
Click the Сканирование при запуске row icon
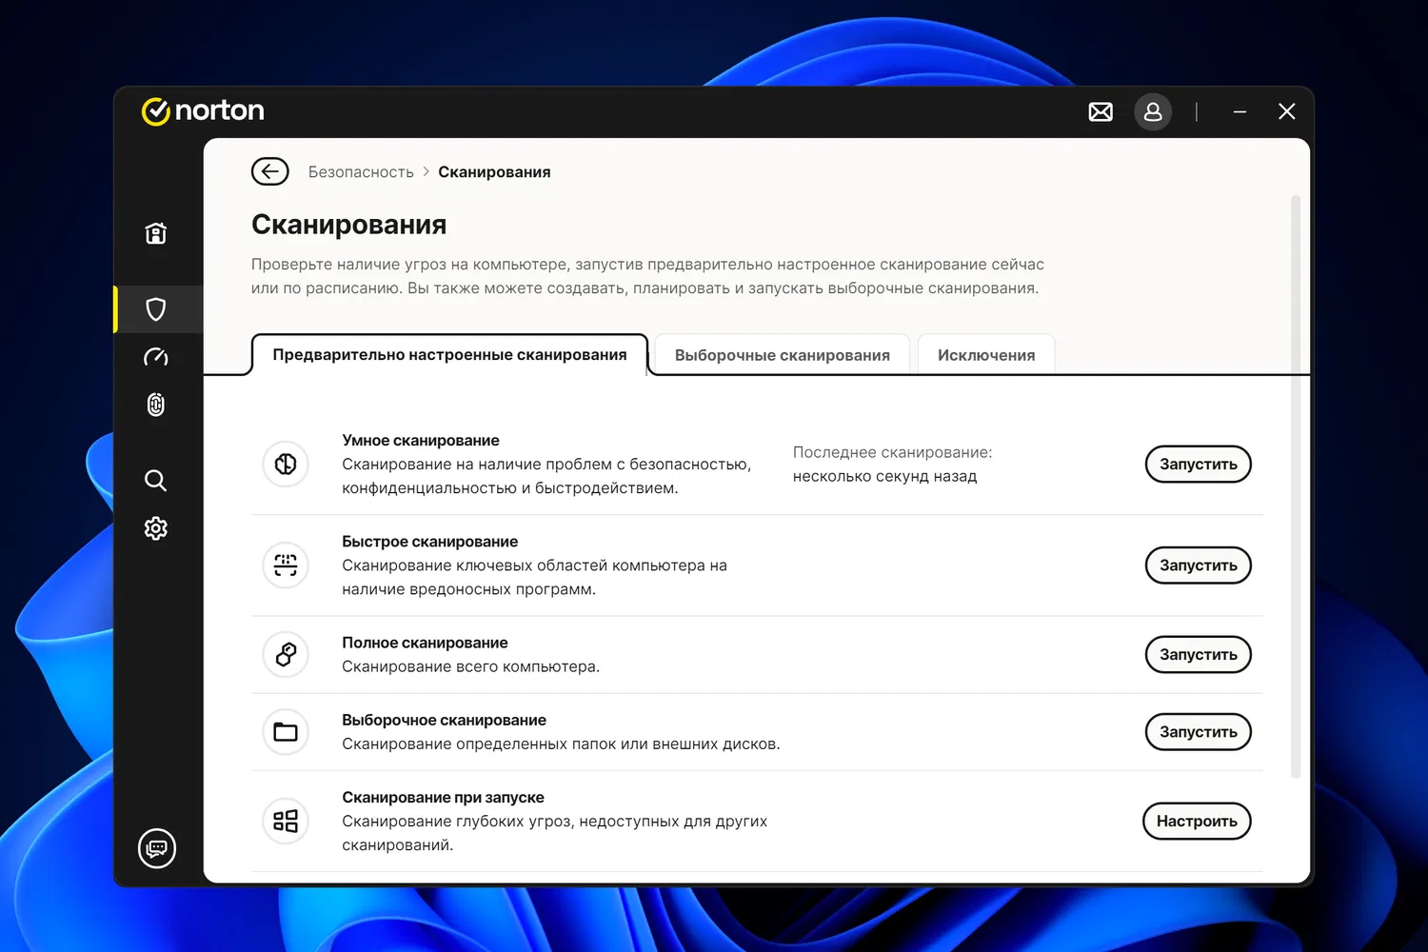pos(286,821)
